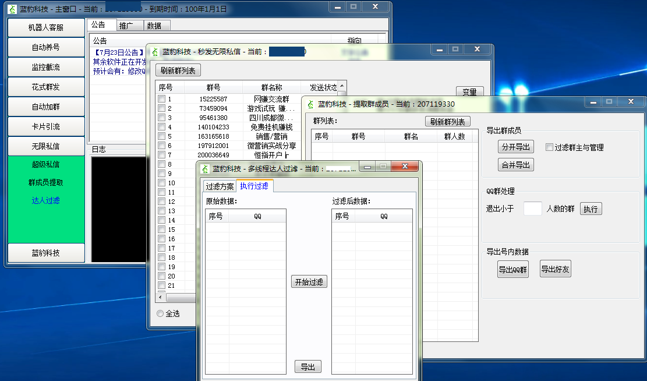This screenshot has width=647, height=381.
Task: Click 合并导出 button
Action: [516, 165]
